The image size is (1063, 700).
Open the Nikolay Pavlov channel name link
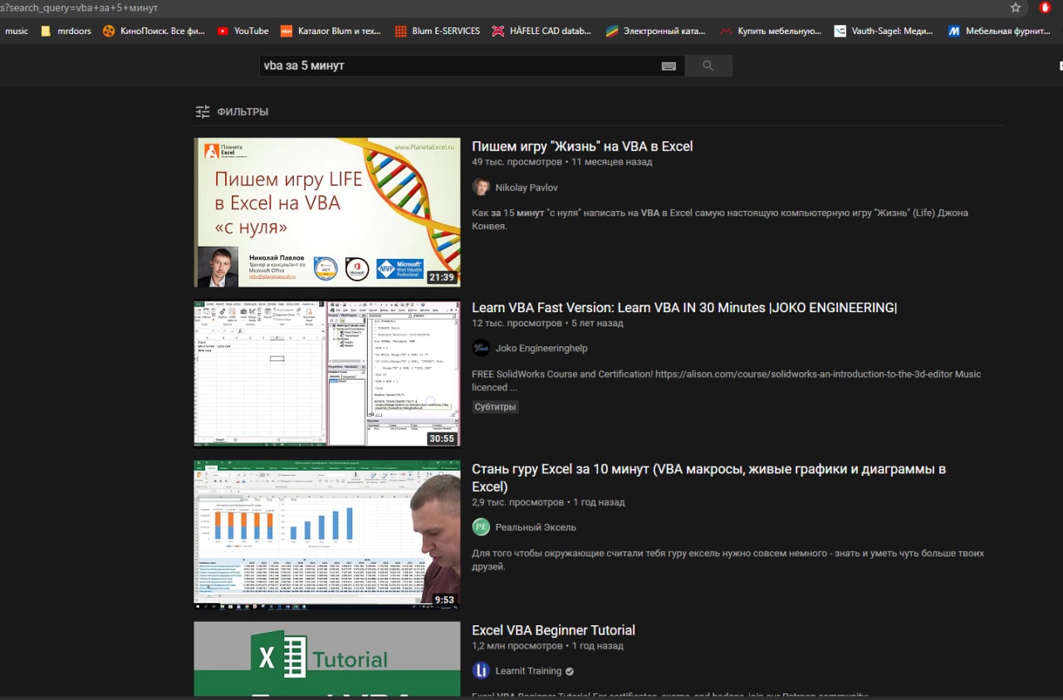[527, 188]
